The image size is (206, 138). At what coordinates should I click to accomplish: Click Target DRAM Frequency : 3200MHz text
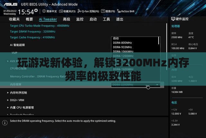pyautogui.click(x=33, y=31)
